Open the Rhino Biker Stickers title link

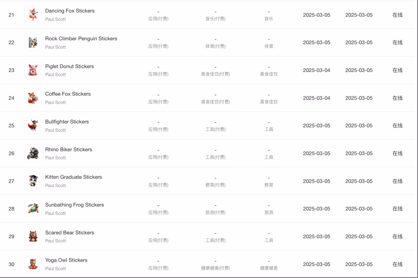[69, 149]
